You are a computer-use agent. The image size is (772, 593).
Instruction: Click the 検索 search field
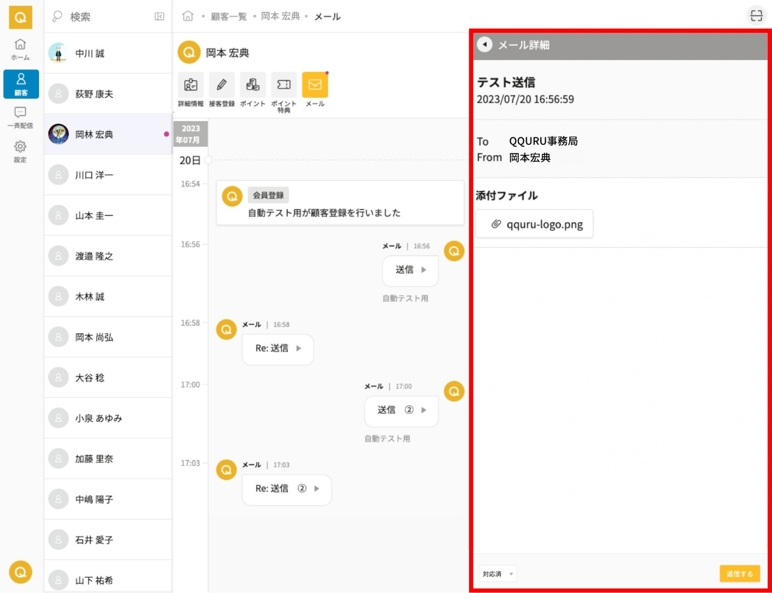(x=102, y=16)
